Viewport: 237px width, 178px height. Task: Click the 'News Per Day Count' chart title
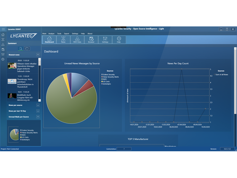pos(178,63)
